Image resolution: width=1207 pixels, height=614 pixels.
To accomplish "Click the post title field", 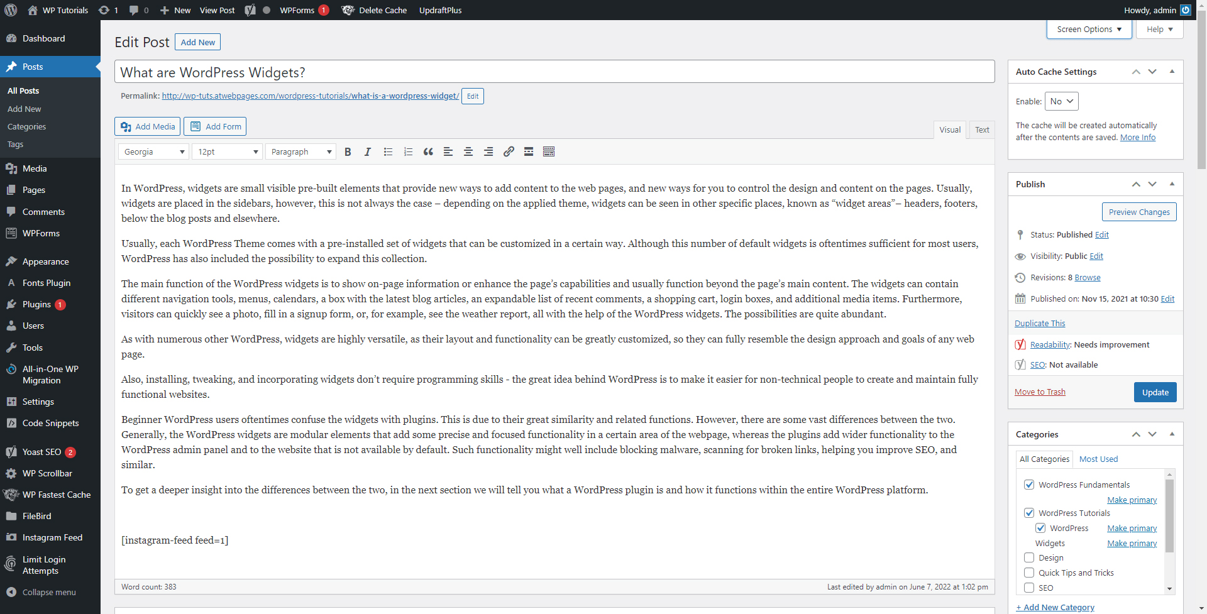I will click(x=554, y=72).
